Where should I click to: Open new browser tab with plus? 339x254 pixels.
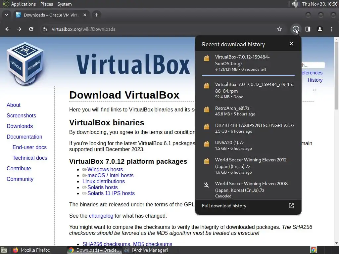pos(97,15)
